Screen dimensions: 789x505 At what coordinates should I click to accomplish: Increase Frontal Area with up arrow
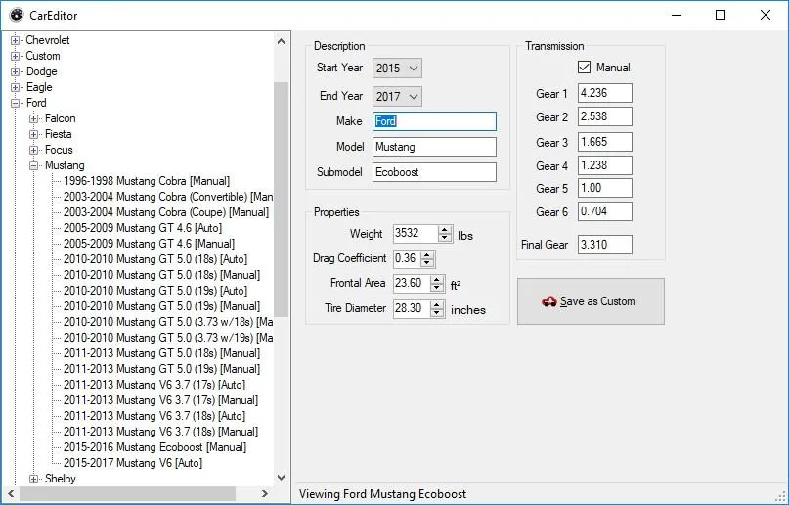(x=437, y=279)
